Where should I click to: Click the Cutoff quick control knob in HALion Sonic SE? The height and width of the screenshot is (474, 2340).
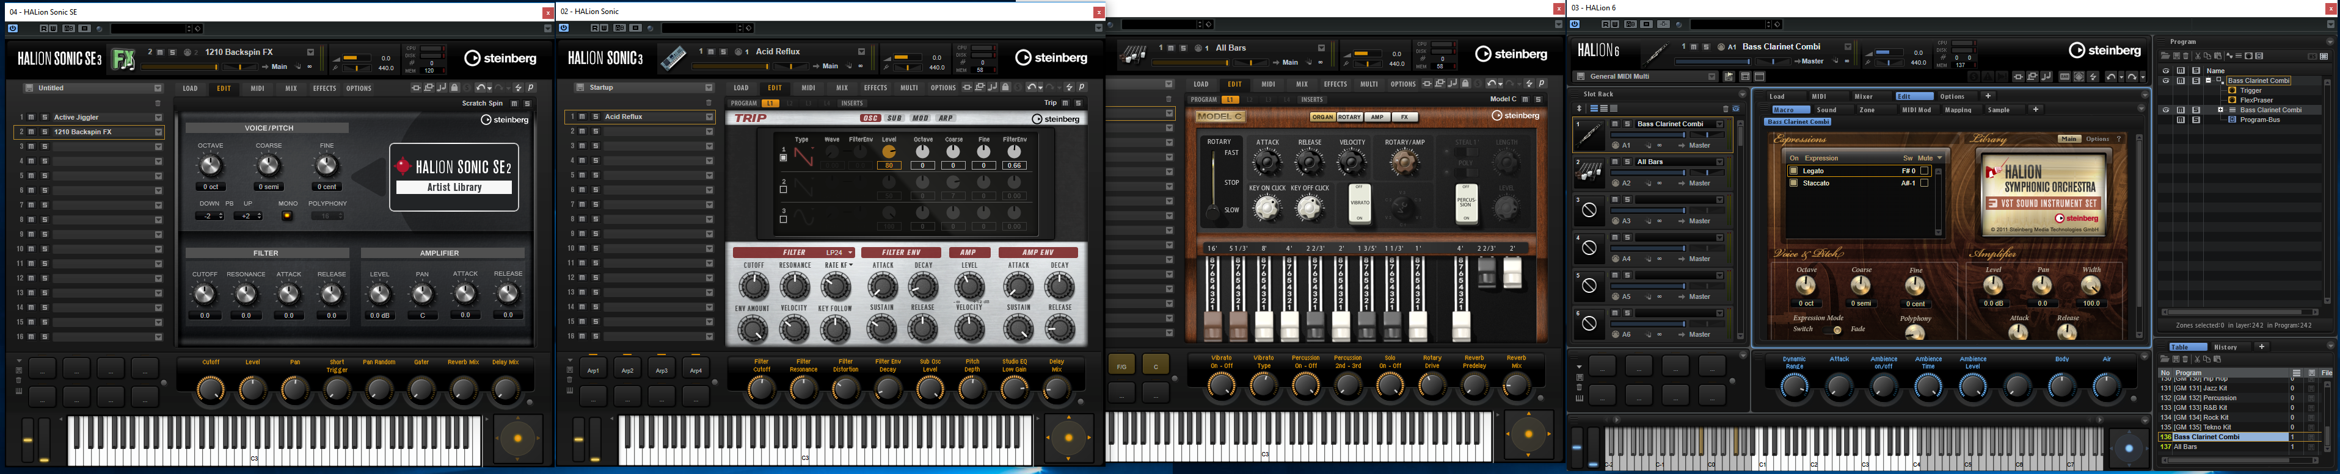click(211, 389)
